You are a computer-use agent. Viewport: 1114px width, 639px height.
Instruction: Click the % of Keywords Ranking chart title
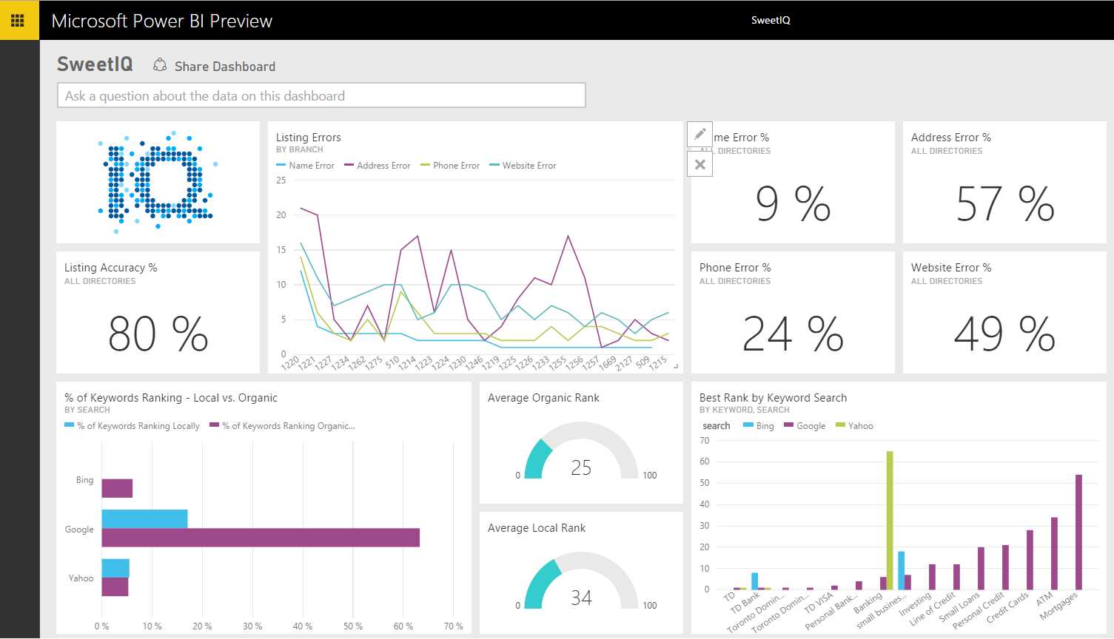171,398
